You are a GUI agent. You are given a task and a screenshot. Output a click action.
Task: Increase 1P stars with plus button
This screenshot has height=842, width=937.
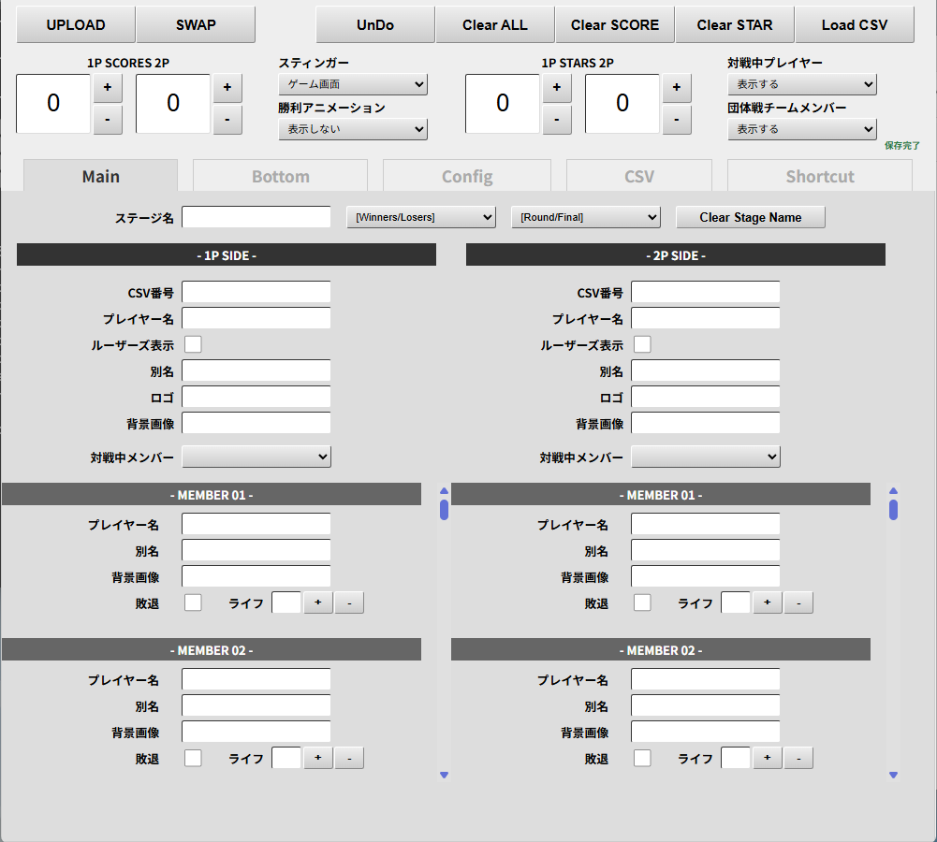(x=557, y=88)
